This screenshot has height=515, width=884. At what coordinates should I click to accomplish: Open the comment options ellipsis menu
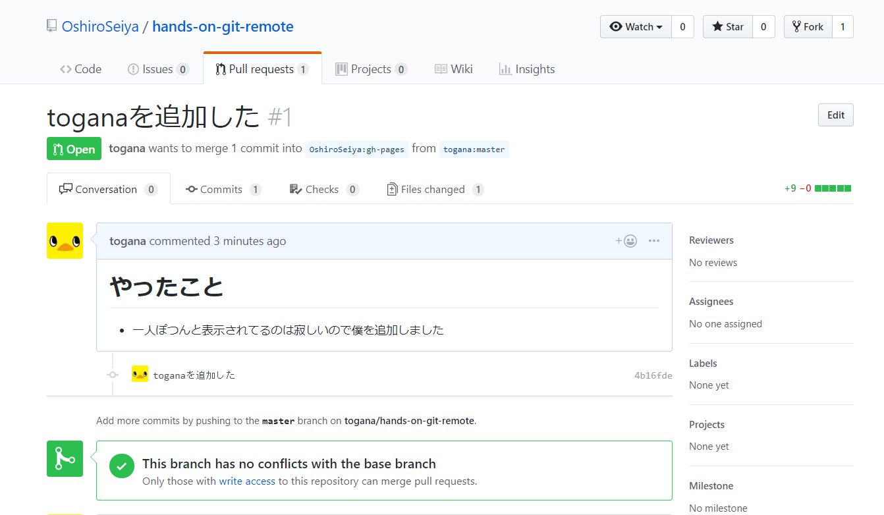pos(653,241)
